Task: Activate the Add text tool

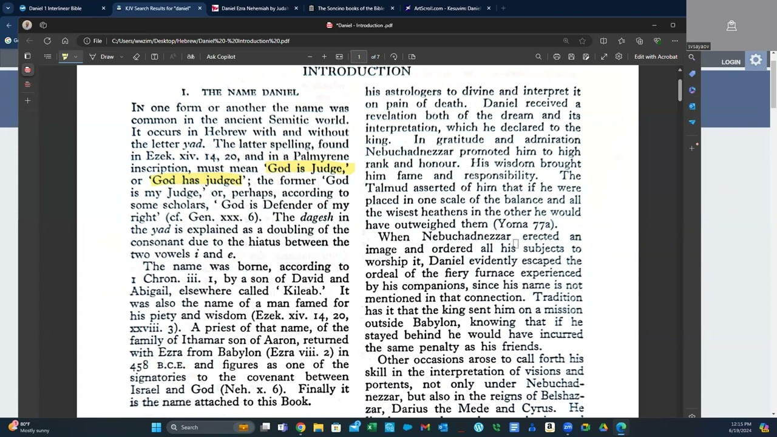Action: [154, 56]
